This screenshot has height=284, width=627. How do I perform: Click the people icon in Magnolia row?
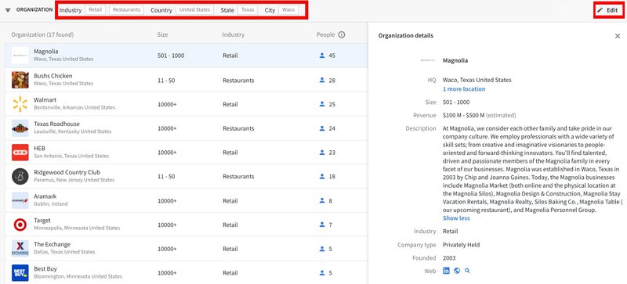tap(322, 56)
